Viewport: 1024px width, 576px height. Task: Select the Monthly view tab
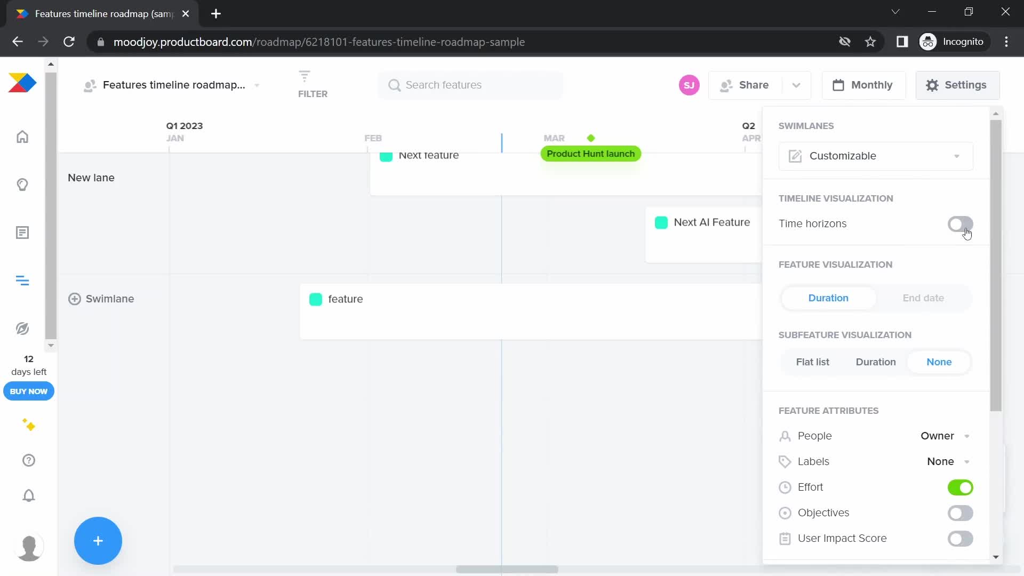[x=863, y=84]
